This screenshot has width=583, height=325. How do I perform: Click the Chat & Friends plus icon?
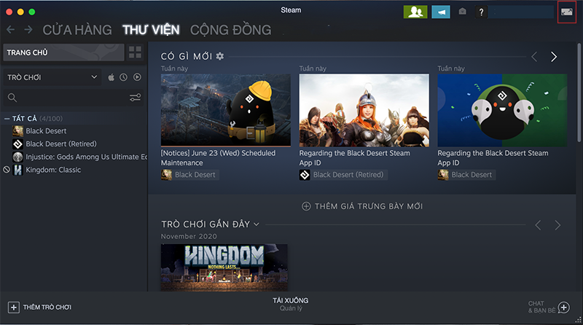pyautogui.click(x=563, y=308)
